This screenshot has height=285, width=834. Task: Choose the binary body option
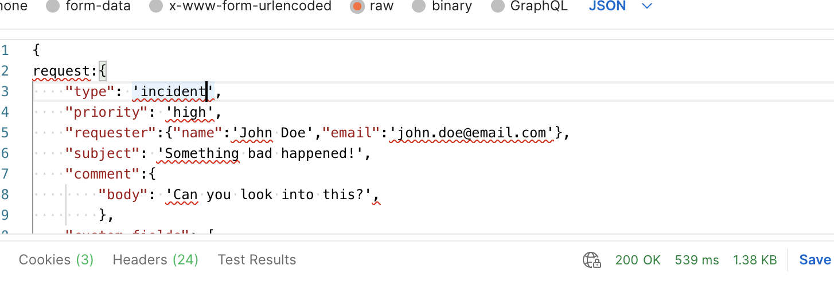[x=419, y=7]
